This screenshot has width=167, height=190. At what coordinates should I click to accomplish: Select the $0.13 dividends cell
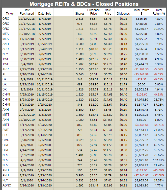[123, 44]
